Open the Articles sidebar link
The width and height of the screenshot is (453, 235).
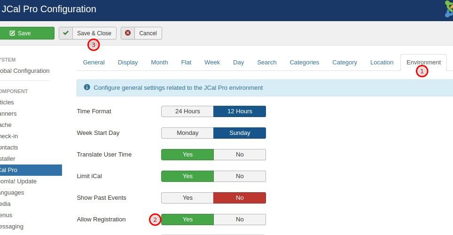tap(7, 102)
